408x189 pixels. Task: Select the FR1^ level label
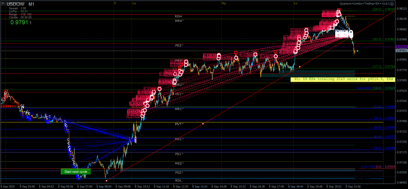point(179,94)
